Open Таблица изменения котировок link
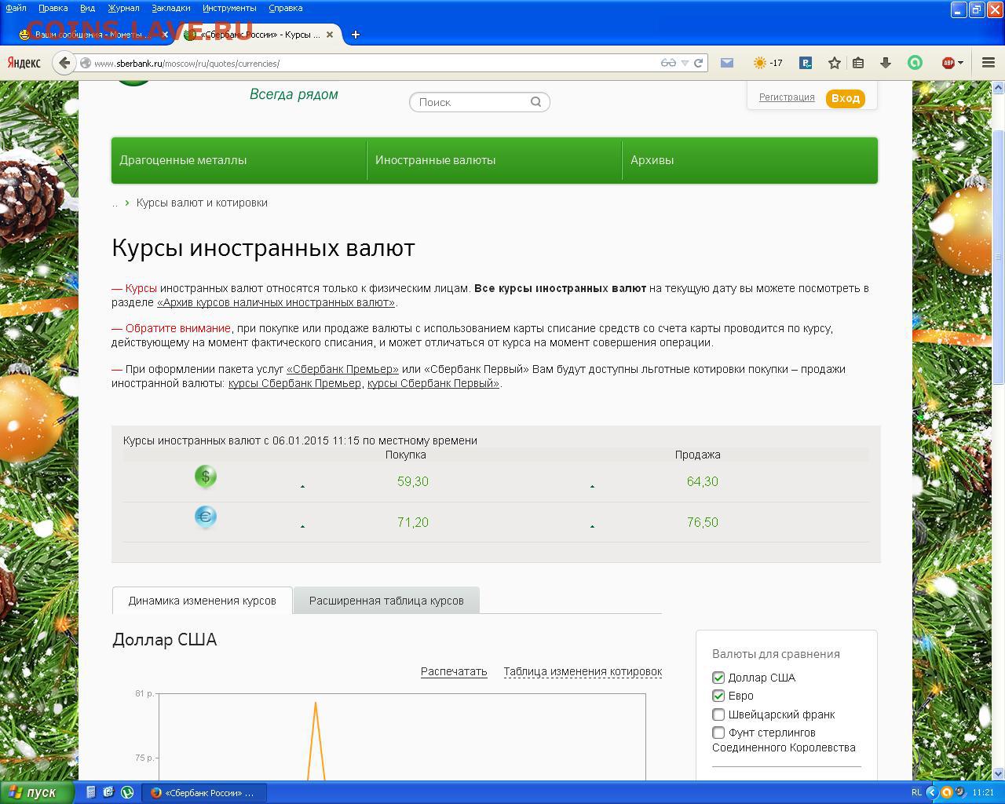The image size is (1005, 804). click(583, 671)
